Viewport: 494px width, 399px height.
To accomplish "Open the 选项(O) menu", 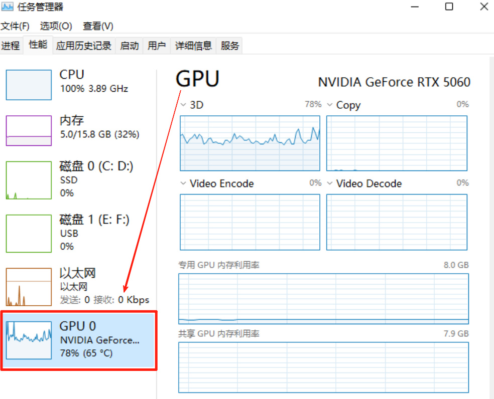I will [x=56, y=26].
